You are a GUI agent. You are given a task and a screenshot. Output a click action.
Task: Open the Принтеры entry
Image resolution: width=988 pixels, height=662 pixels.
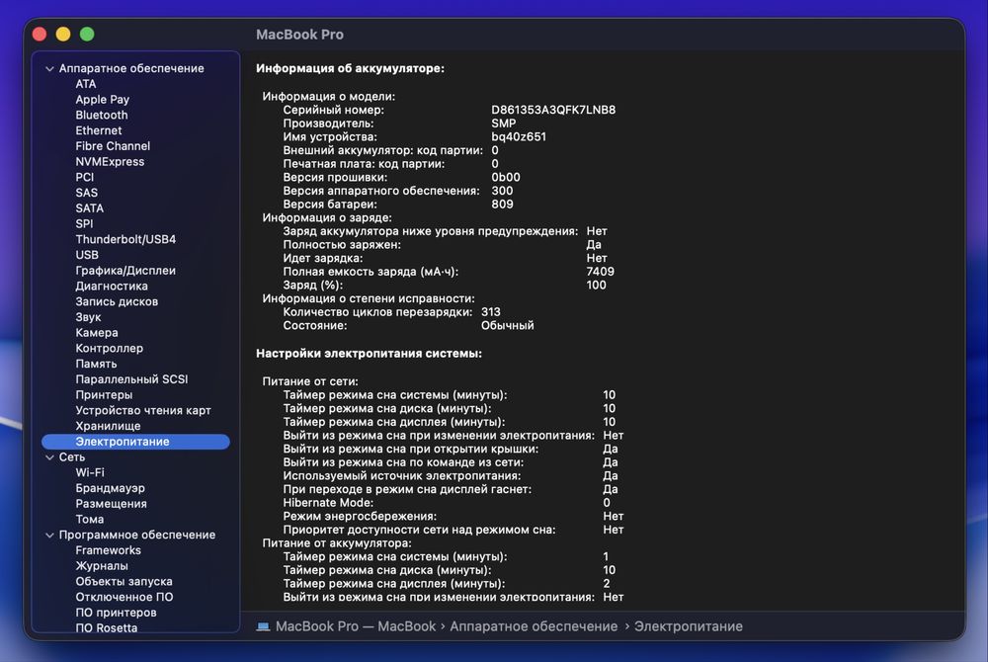coord(104,395)
